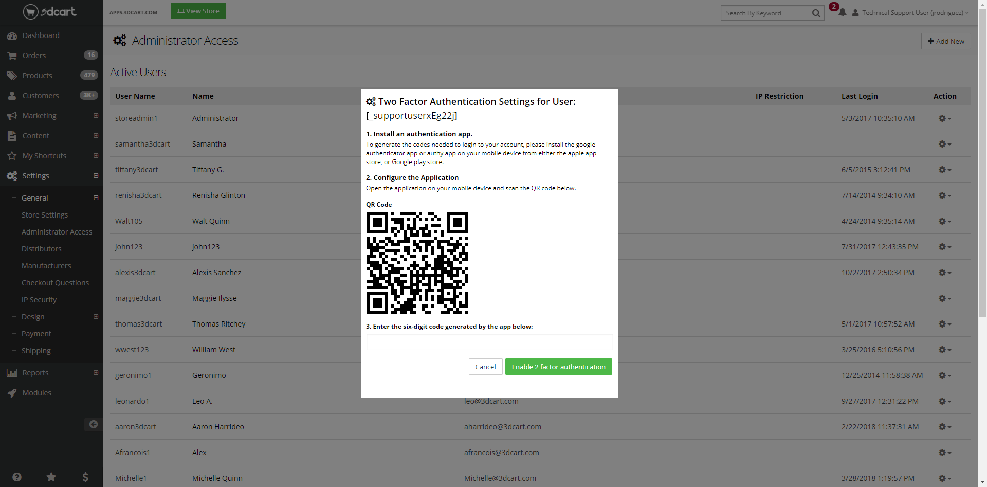Select IP Security in Settings submenu

click(x=39, y=300)
